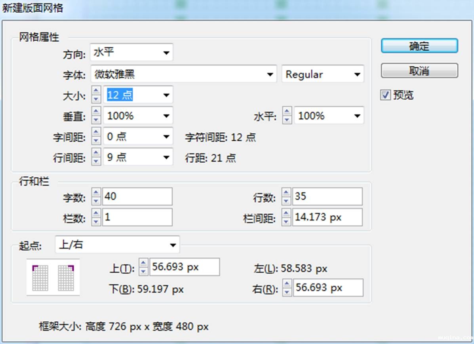Click the 确定 button
Image resolution: width=474 pixels, height=344 pixels.
[x=419, y=46]
